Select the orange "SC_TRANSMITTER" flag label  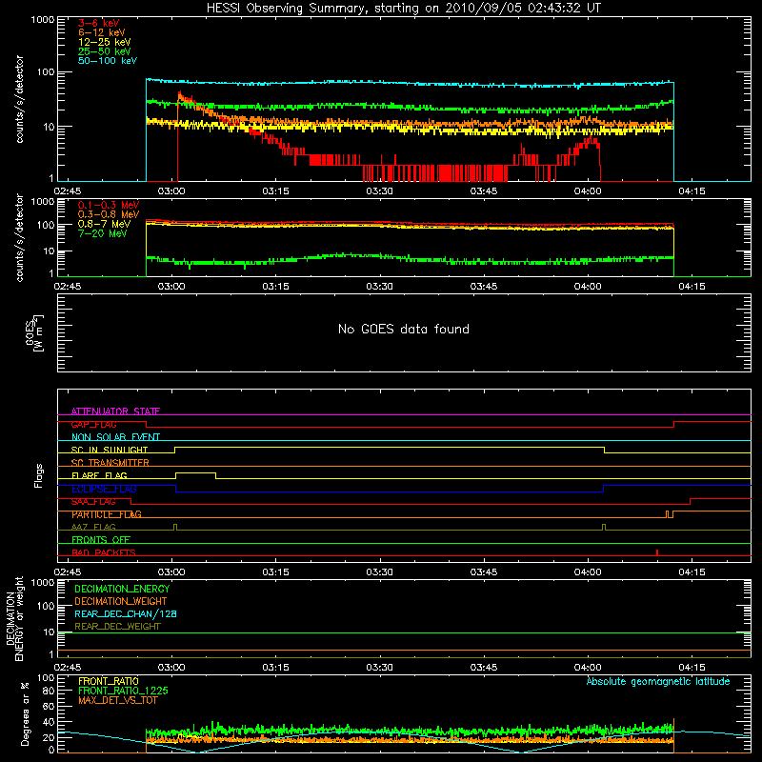[110, 462]
